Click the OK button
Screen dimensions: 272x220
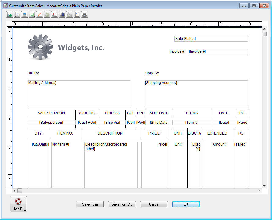tap(186, 204)
